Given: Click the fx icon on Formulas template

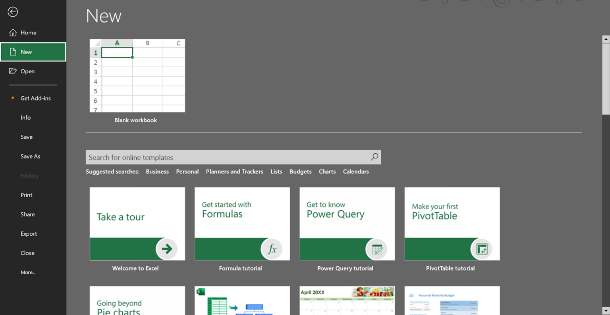Looking at the screenshot, I should 272,249.
